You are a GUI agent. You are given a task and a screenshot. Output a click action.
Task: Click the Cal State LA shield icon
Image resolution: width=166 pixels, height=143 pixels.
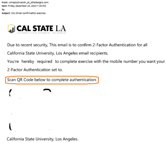[11, 29]
